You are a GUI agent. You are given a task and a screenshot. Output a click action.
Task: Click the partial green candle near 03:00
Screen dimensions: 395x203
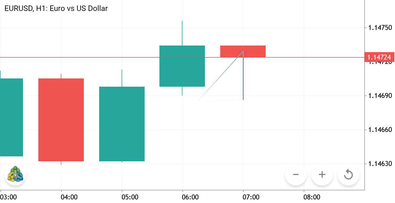pyautogui.click(x=12, y=117)
